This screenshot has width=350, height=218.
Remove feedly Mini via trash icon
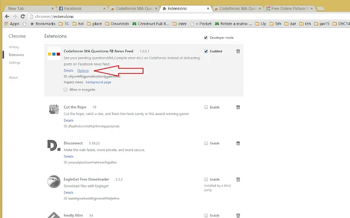pyautogui.click(x=238, y=215)
